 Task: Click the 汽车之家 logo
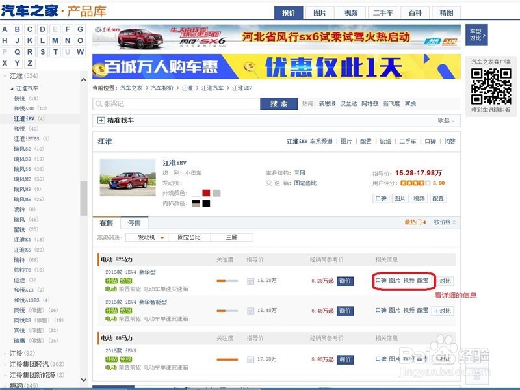point(30,10)
